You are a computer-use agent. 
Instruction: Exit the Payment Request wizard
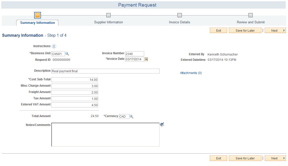[218, 30]
